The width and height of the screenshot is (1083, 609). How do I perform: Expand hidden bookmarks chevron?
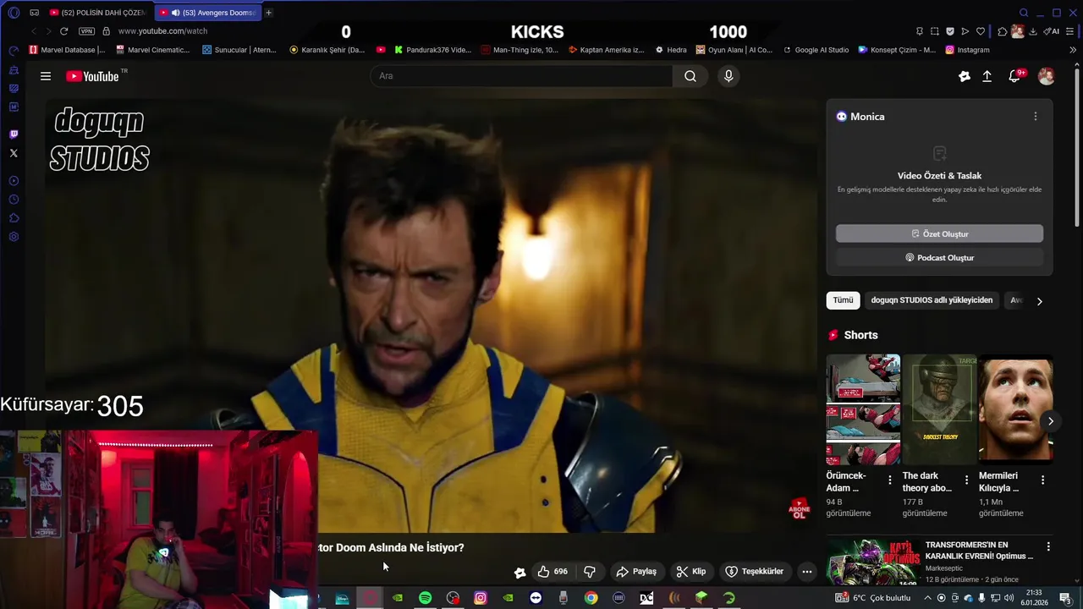(1073, 50)
